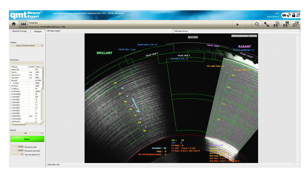Open the Images dropdown showing Img_A_Overlay
The height and width of the screenshot is (178, 308).
tap(27, 46)
